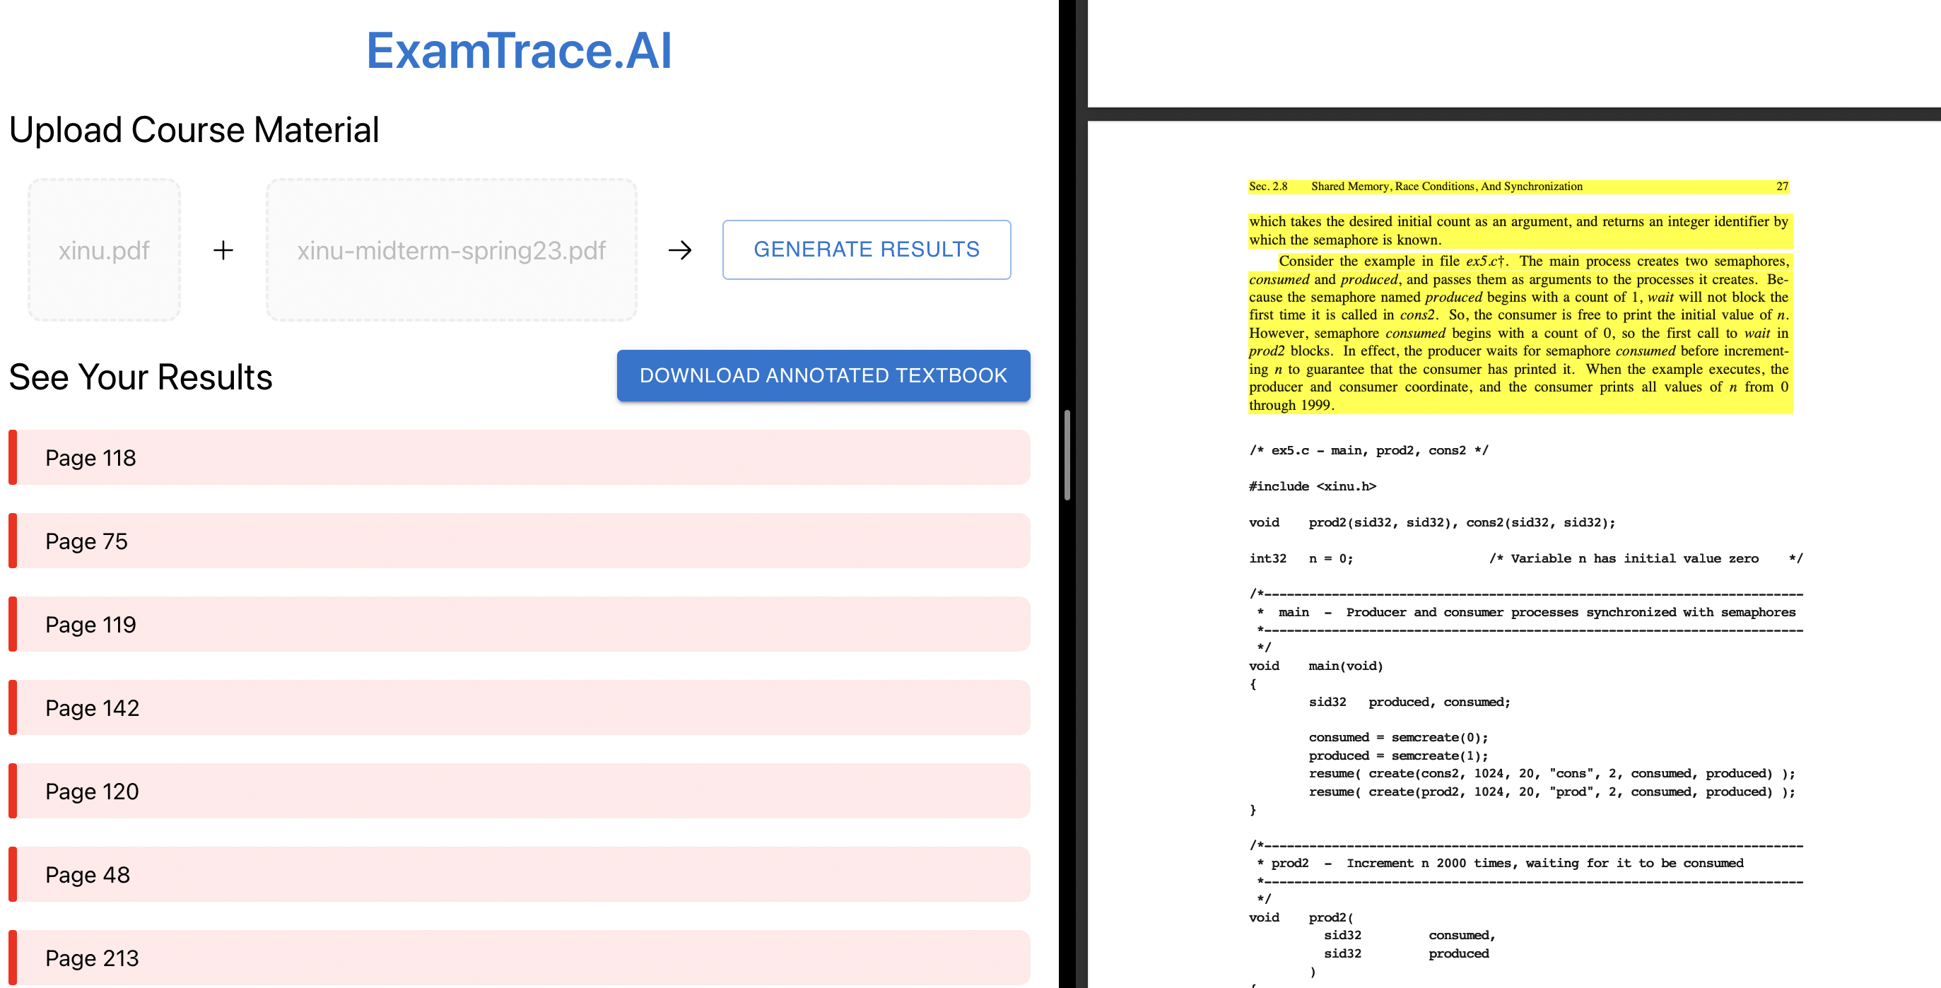Click the See Your Results heading
This screenshot has height=988, width=1941.
tap(141, 377)
